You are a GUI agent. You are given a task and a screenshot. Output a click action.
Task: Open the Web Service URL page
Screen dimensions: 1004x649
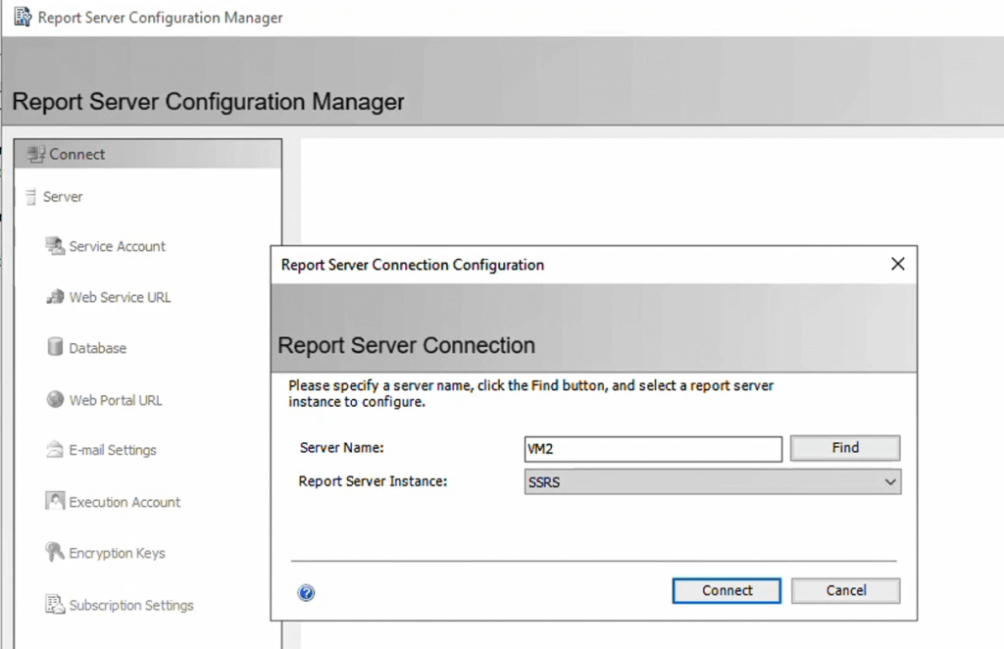120,297
